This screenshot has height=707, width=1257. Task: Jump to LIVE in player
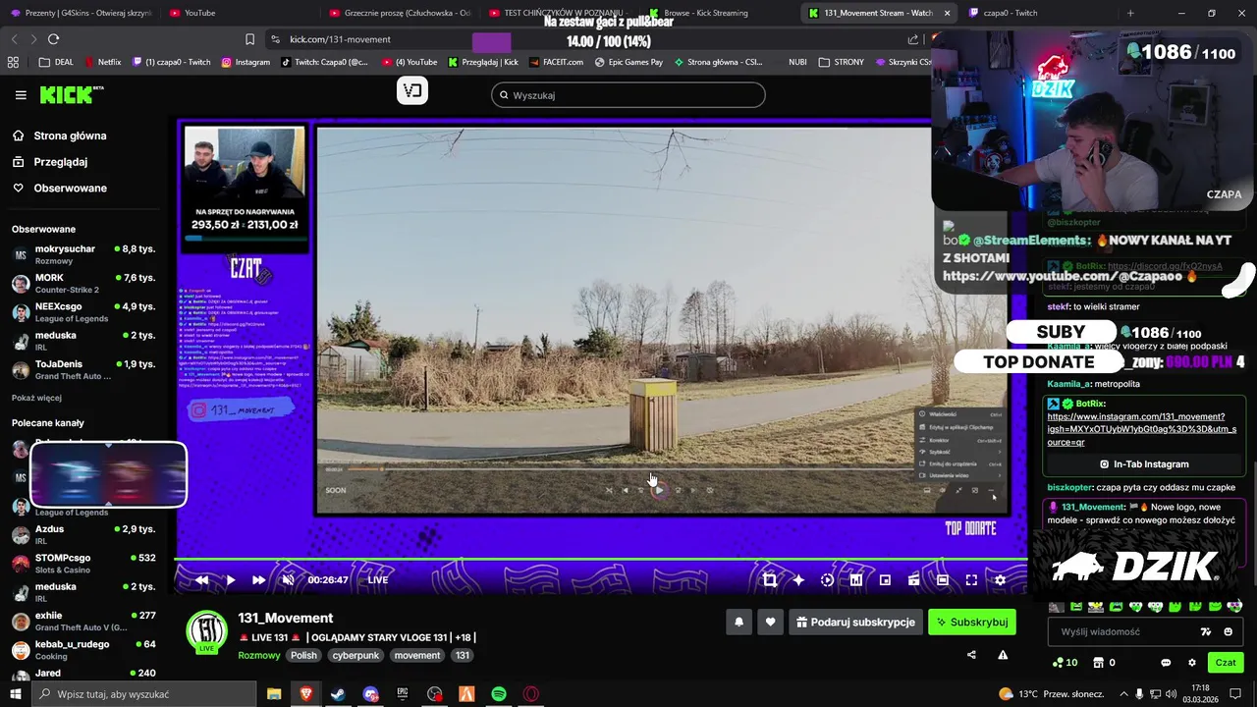pyautogui.click(x=378, y=580)
